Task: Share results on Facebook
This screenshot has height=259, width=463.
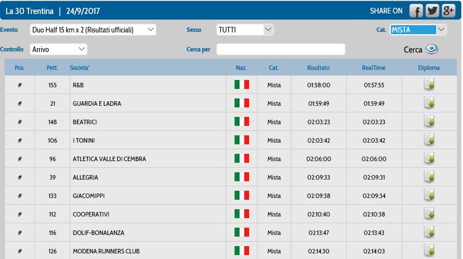Action: click(416, 11)
